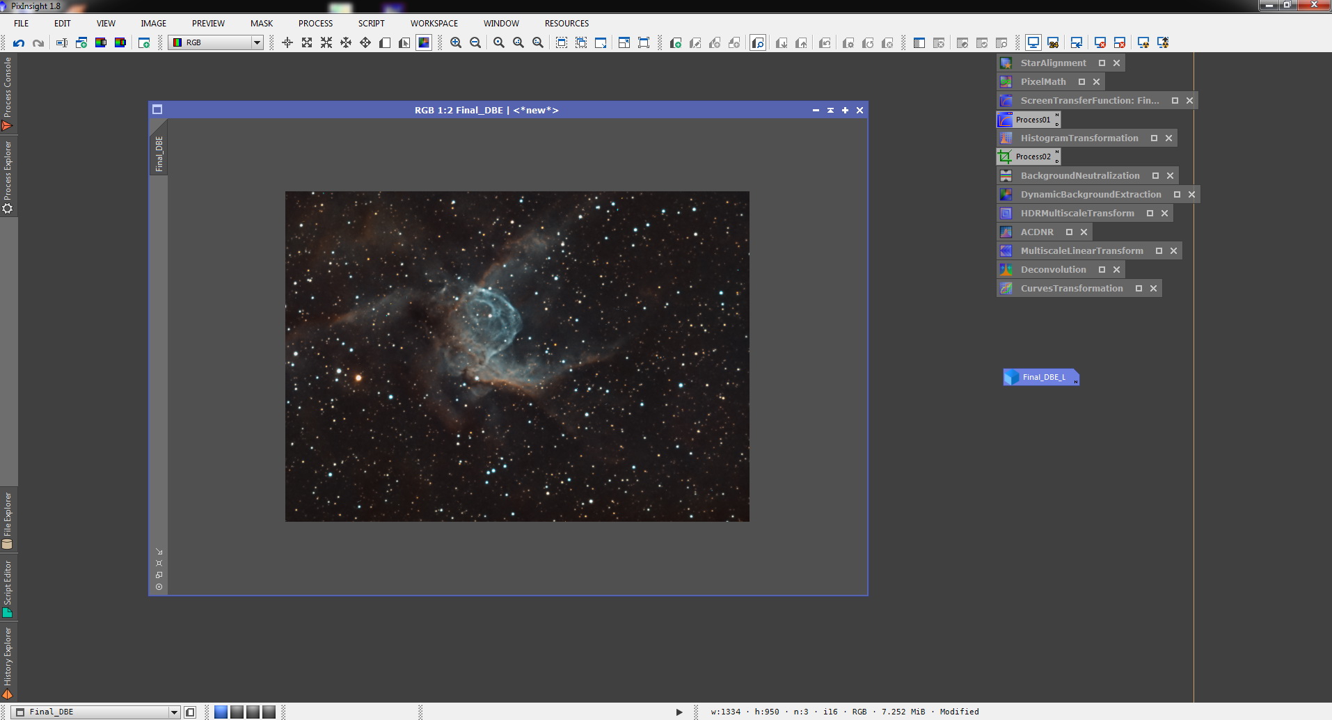1332x720 pixels.
Task: Restore the ACDNR iconized window
Action: click(1069, 232)
